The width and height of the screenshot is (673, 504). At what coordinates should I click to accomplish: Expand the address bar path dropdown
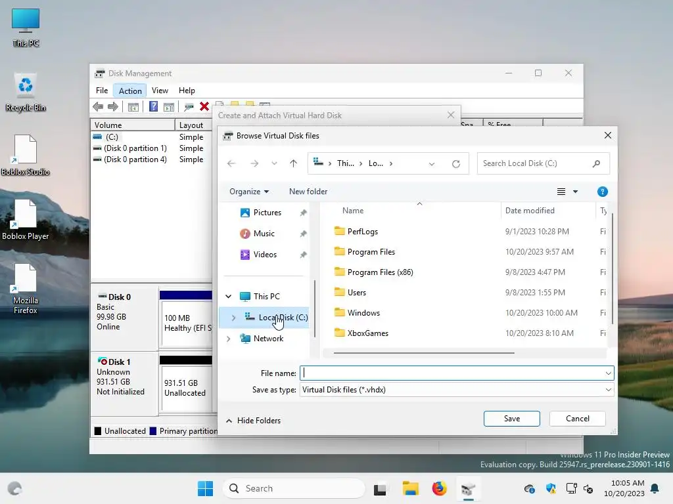pyautogui.click(x=432, y=163)
